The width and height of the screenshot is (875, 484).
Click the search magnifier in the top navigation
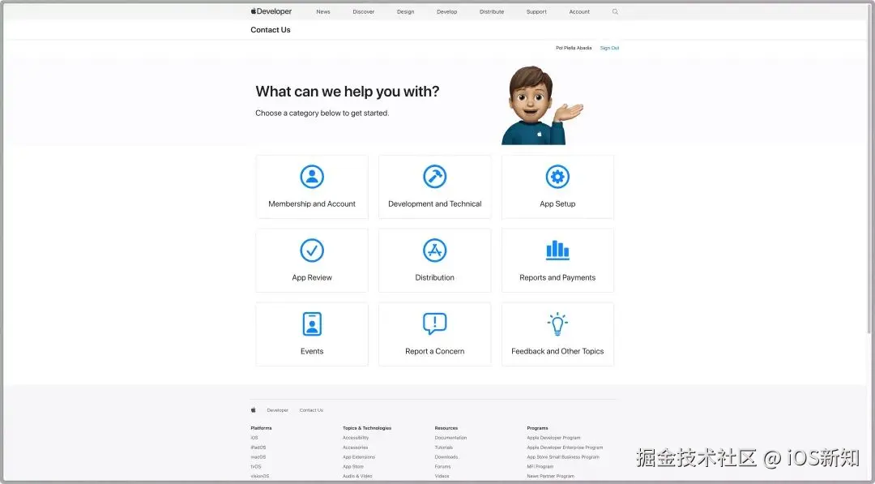tap(615, 11)
